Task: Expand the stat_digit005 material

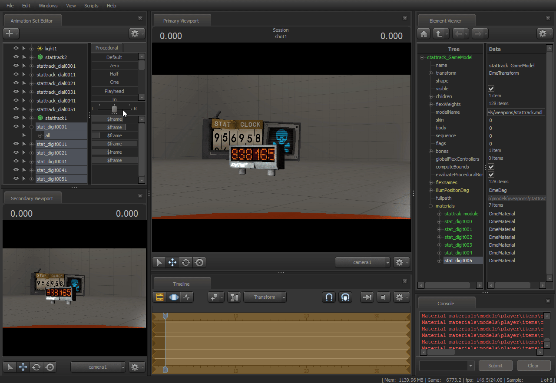Action: [x=439, y=261]
